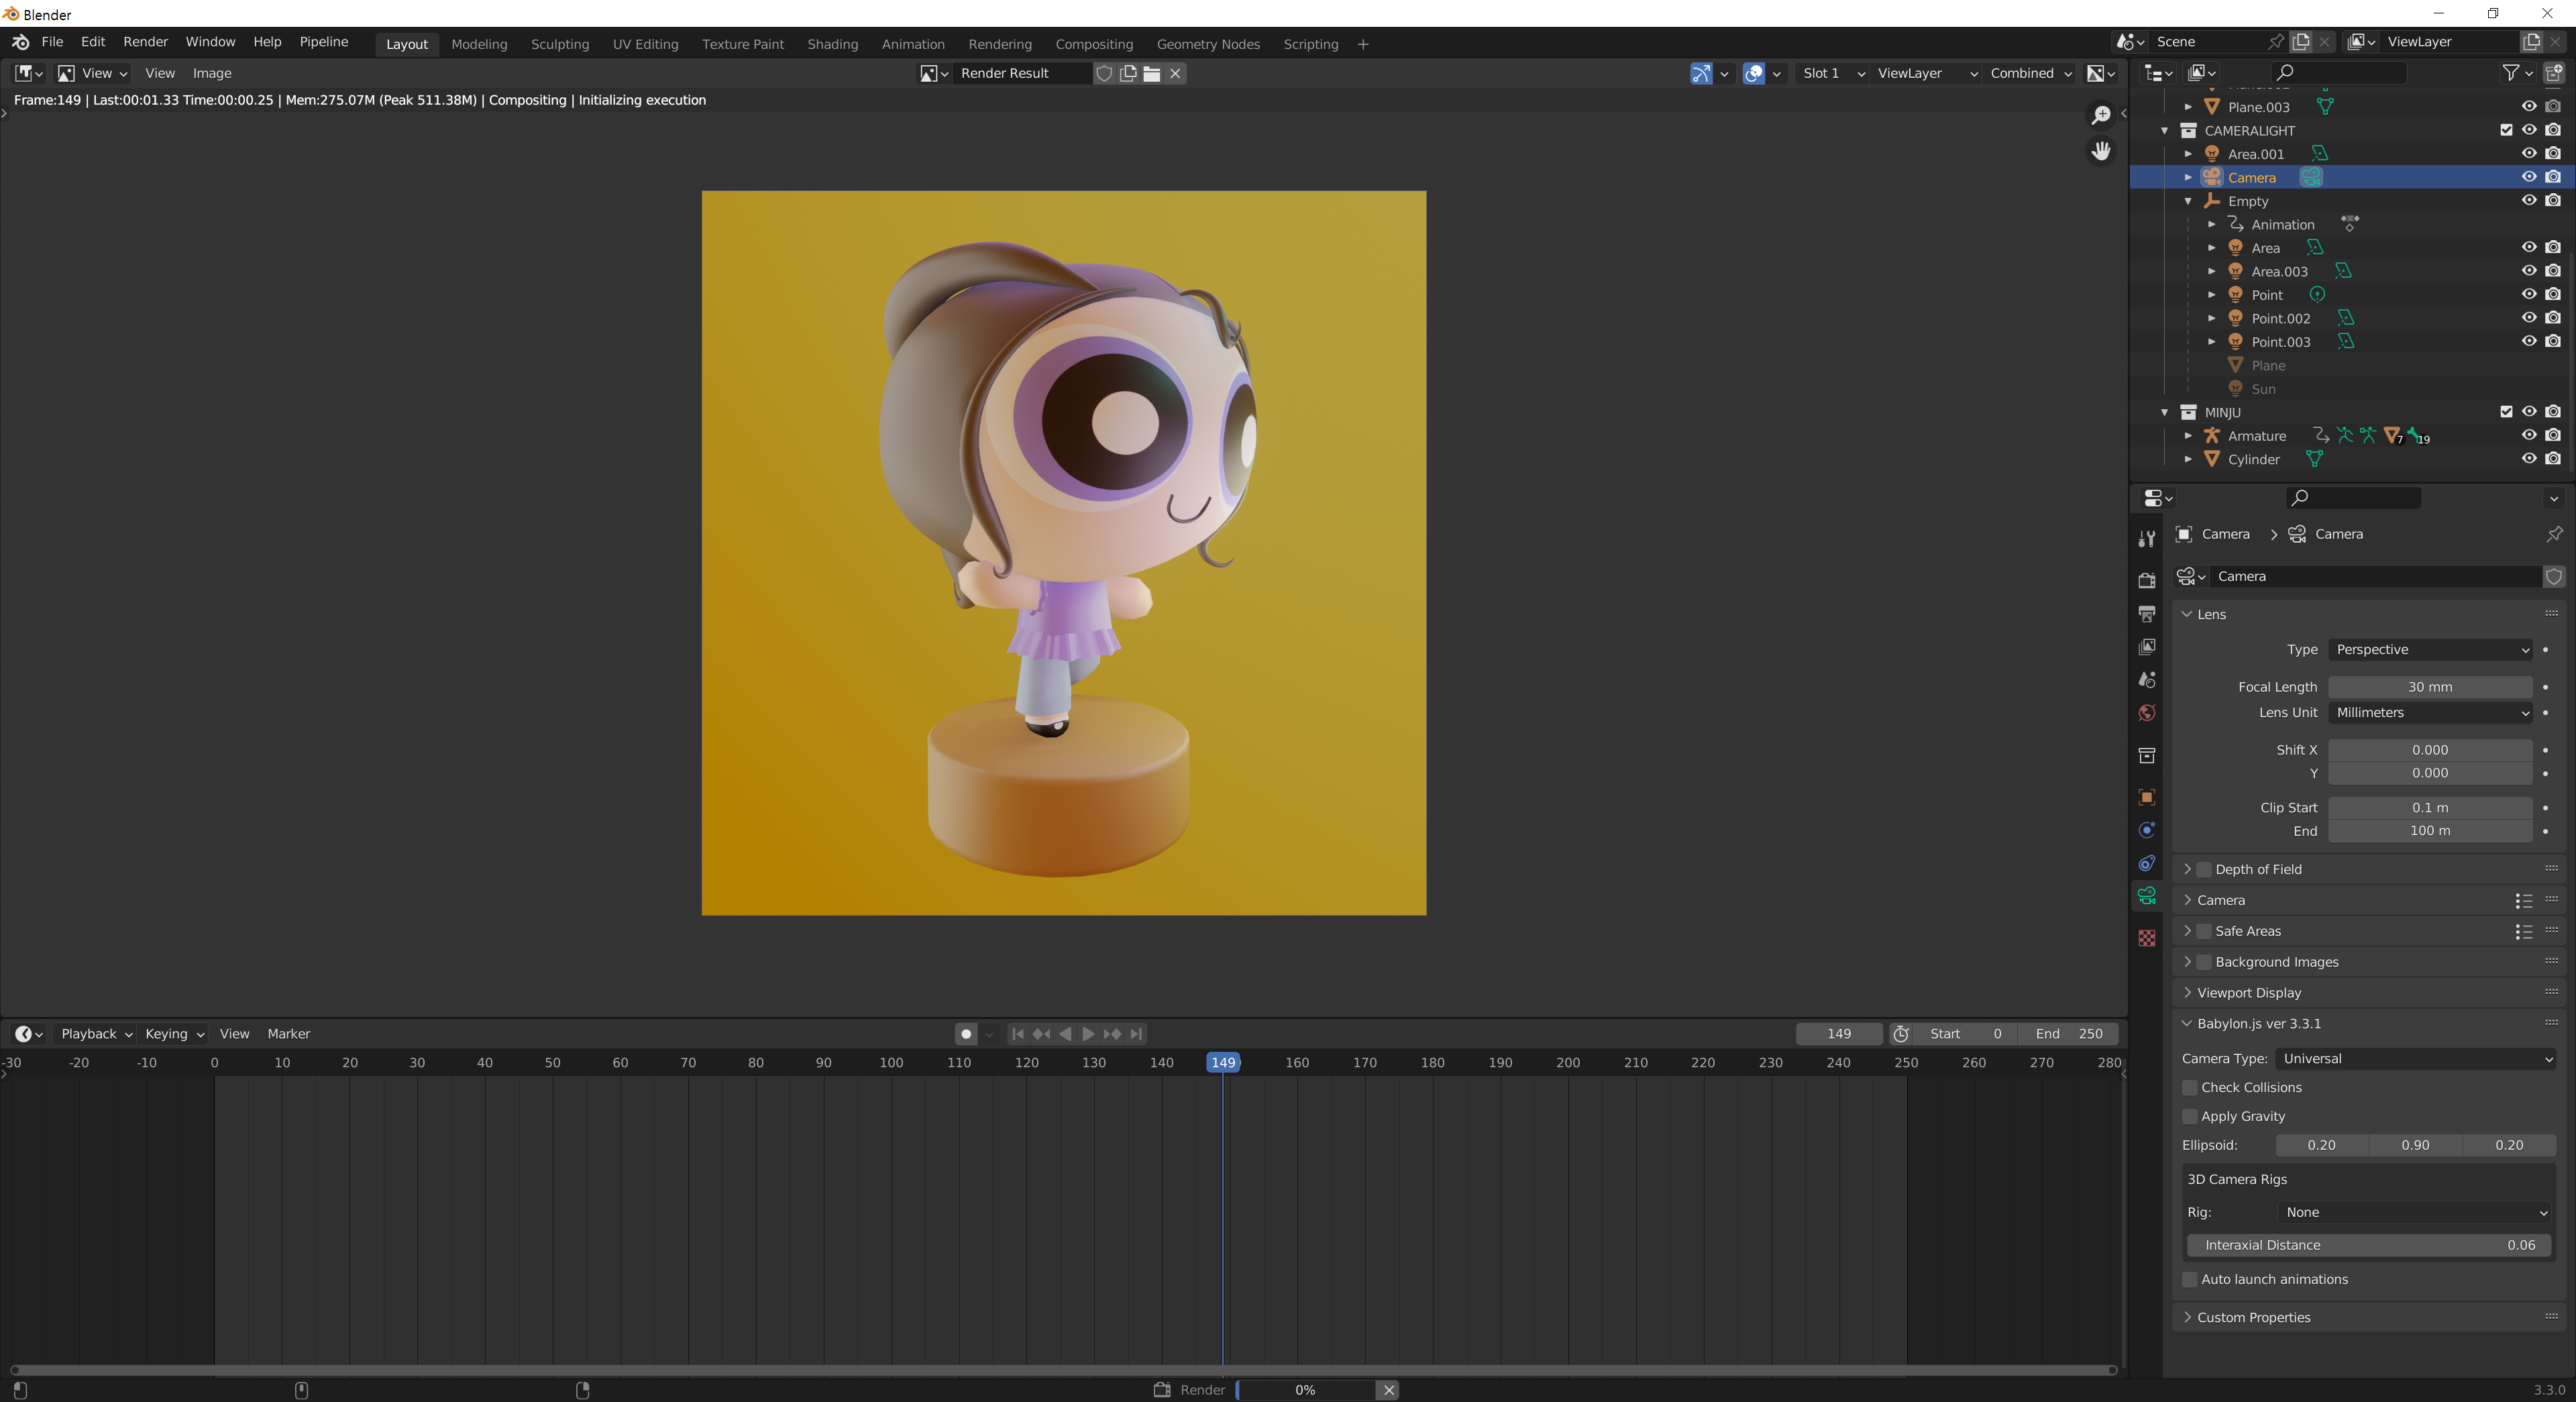Hide the Cylinder object in viewport
Screen dimensions: 2576x1402
[2529, 459]
